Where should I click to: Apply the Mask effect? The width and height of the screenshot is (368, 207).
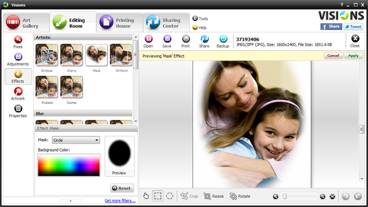click(353, 56)
